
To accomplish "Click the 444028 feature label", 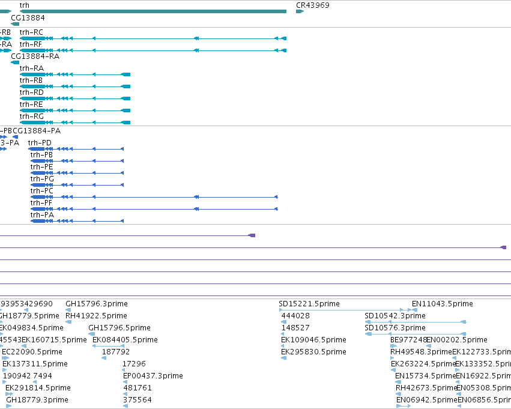I will coord(295,316).
